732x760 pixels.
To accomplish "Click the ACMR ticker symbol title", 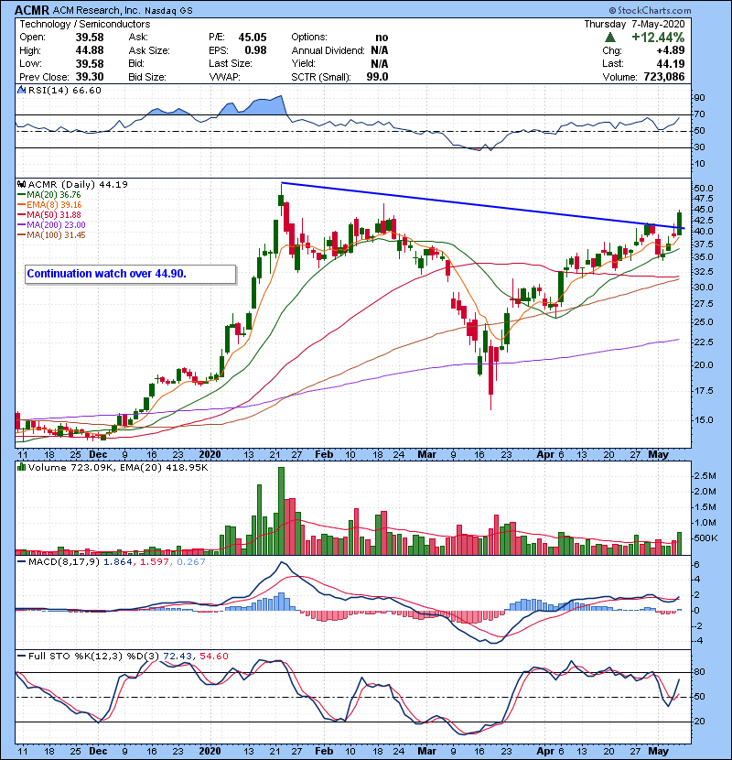I will [32, 10].
